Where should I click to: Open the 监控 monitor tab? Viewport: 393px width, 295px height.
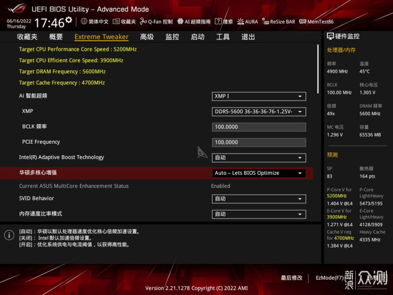click(172, 37)
